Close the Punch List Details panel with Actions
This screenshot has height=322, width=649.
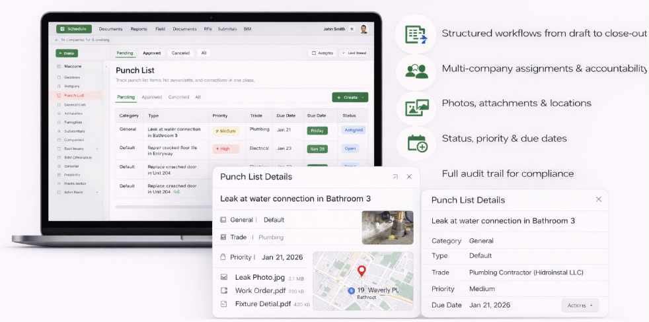point(598,200)
